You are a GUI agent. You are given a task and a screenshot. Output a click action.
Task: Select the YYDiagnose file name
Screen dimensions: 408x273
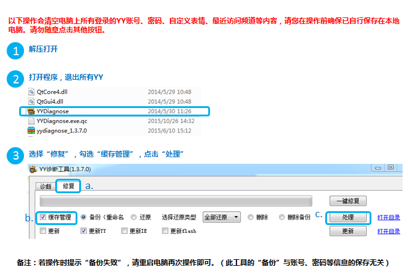tap(53, 112)
